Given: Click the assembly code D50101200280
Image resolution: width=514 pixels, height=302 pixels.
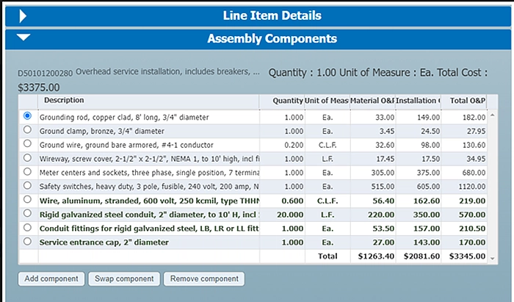Looking at the screenshot, I should (x=46, y=73).
